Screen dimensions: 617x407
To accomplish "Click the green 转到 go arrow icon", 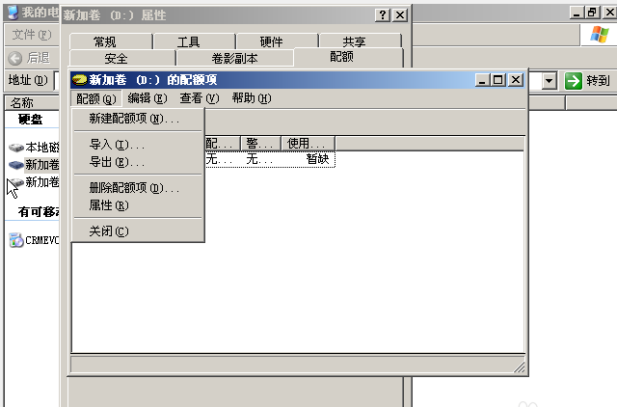I will 574,81.
